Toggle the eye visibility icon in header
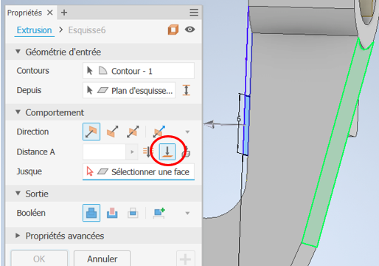379x266 pixels. [x=189, y=30]
